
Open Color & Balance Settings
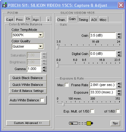click(x=28, y=91)
